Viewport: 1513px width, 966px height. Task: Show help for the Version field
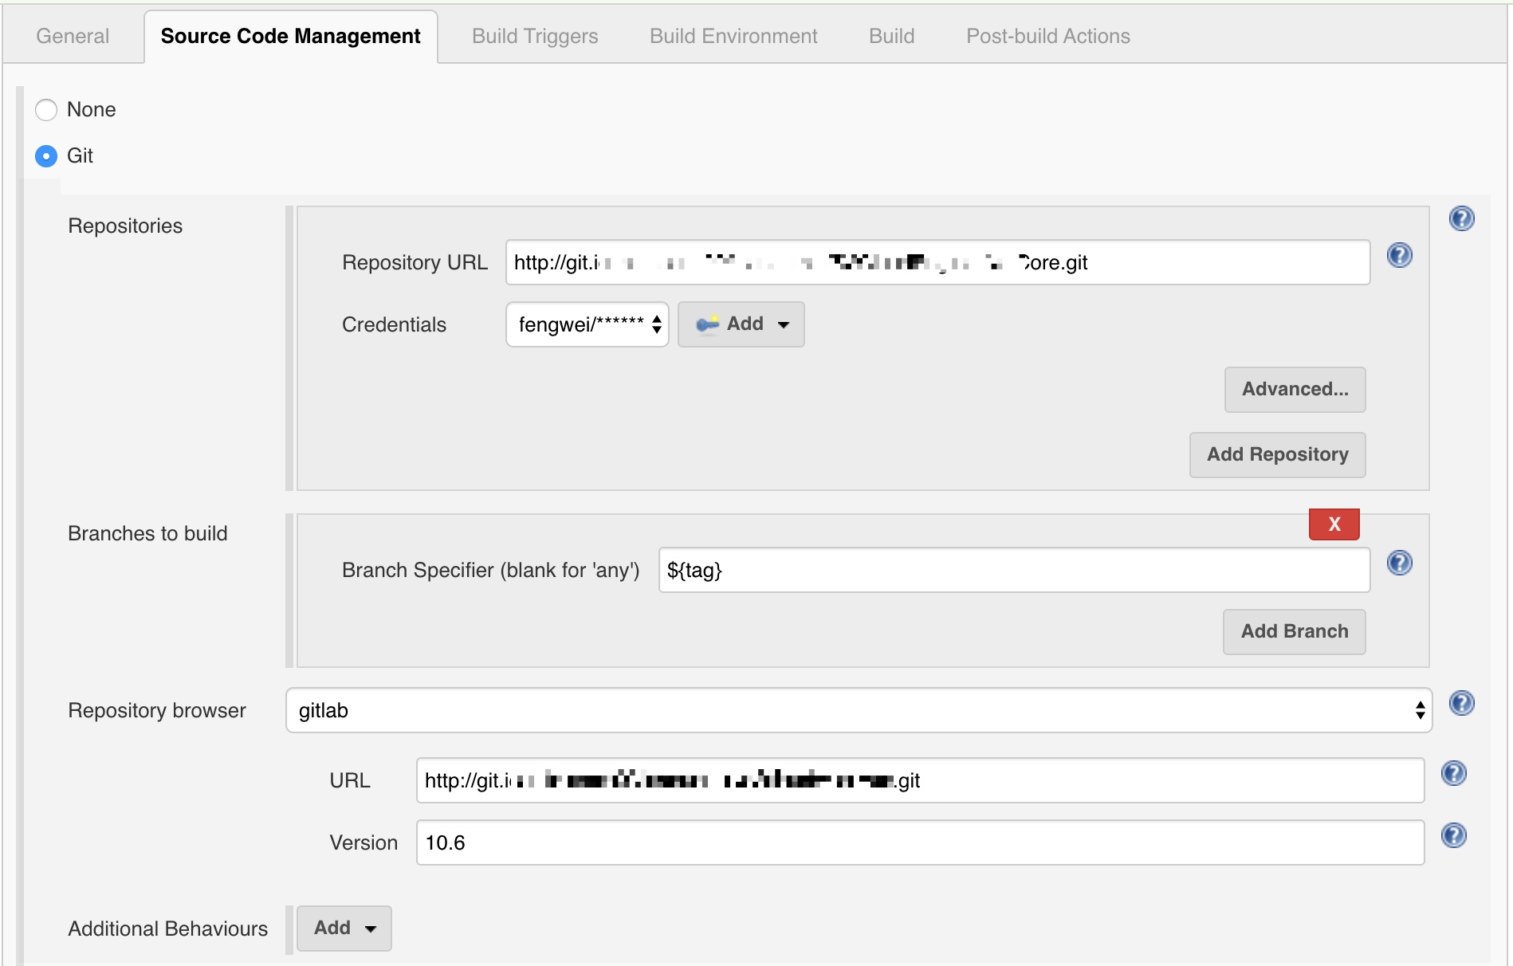point(1453,835)
